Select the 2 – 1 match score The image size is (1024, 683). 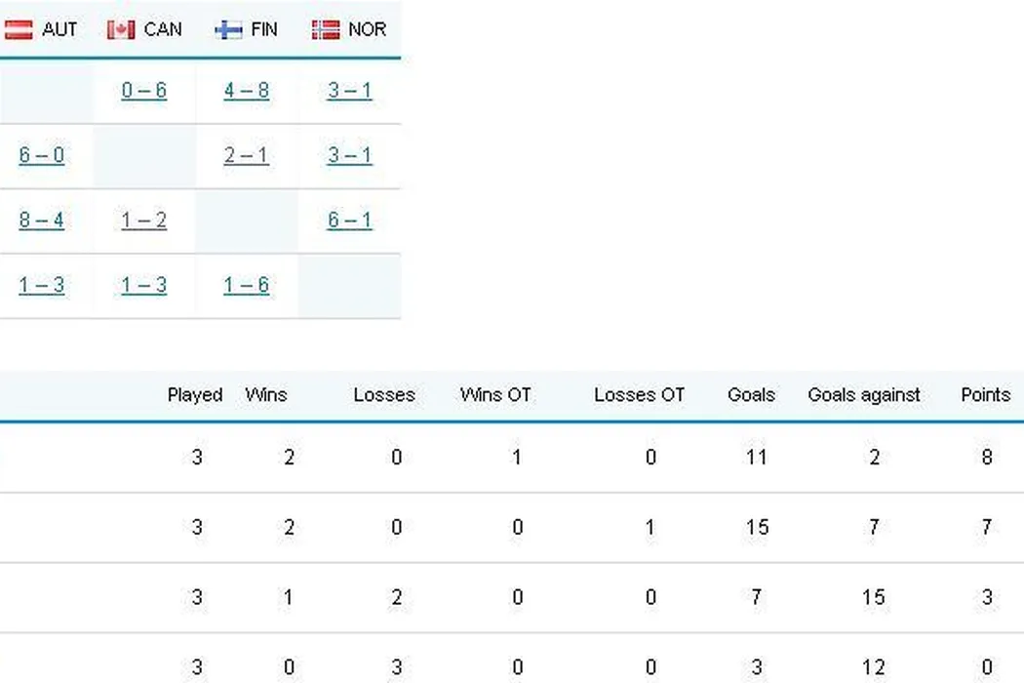246,155
